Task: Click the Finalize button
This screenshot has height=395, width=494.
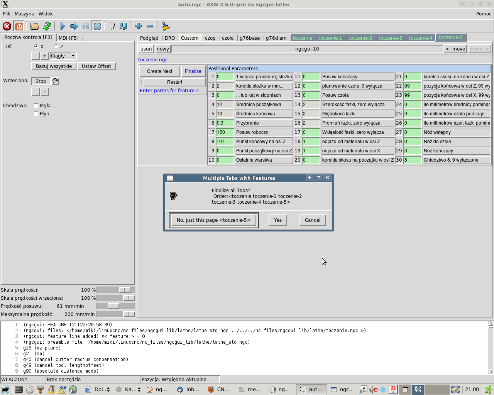Action: pos(193,71)
